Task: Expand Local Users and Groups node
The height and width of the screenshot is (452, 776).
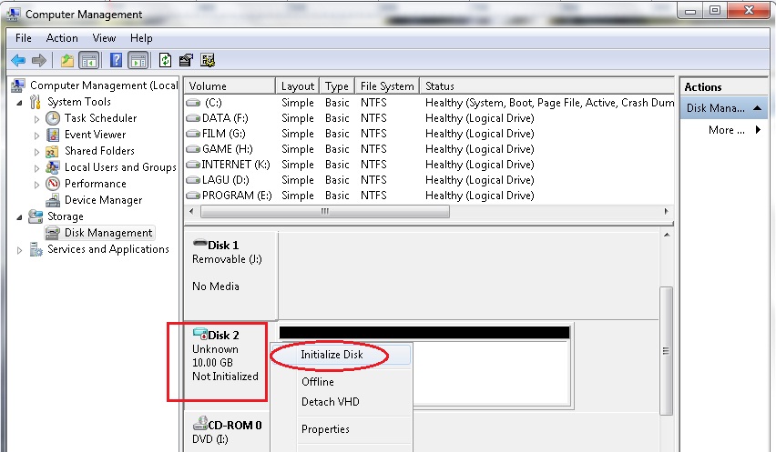Action: (36, 168)
